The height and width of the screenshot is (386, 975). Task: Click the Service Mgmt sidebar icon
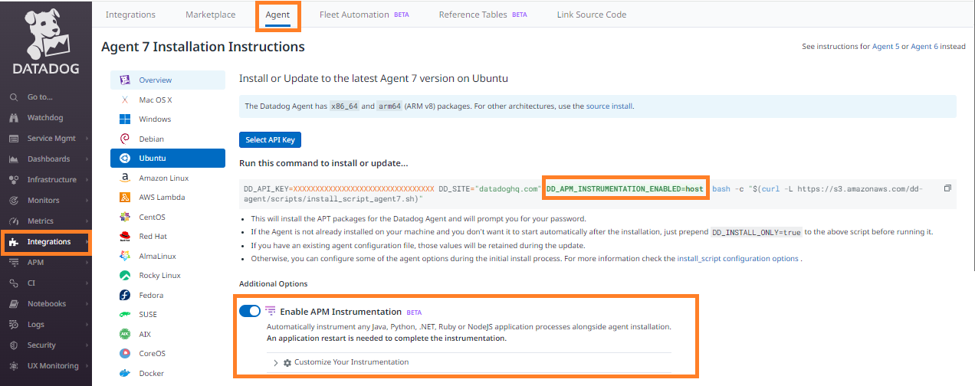(13, 139)
